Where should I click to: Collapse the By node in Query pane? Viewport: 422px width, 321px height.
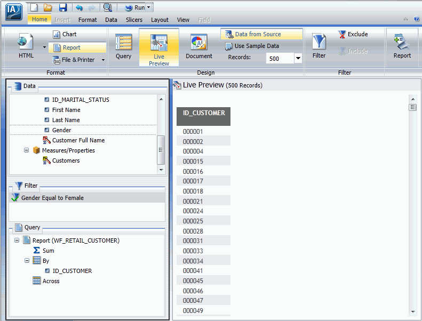[27, 260]
